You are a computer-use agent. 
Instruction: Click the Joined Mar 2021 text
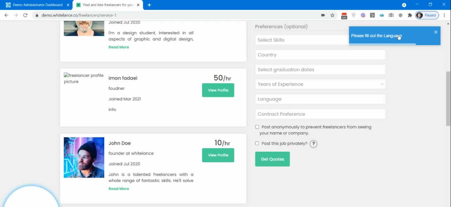[125, 99]
